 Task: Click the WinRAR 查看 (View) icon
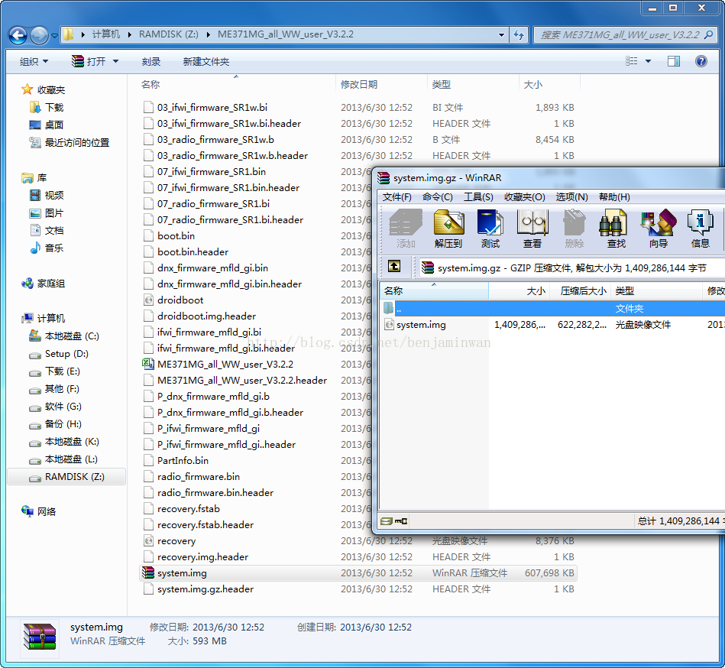pos(532,228)
